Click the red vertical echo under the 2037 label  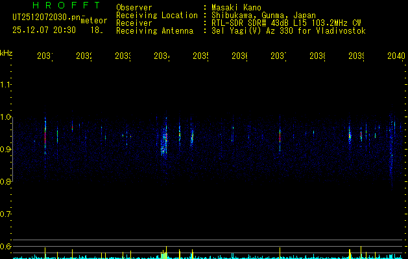(x=280, y=137)
